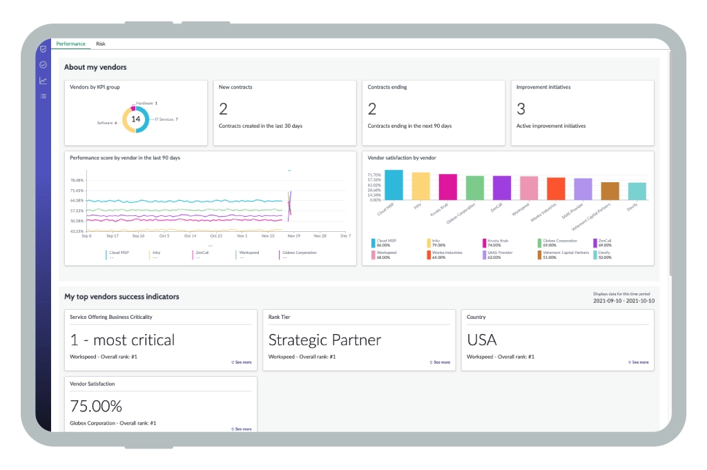Click the Devify 50.00% legend swatch
This screenshot has height=470, width=707.
[x=595, y=255]
